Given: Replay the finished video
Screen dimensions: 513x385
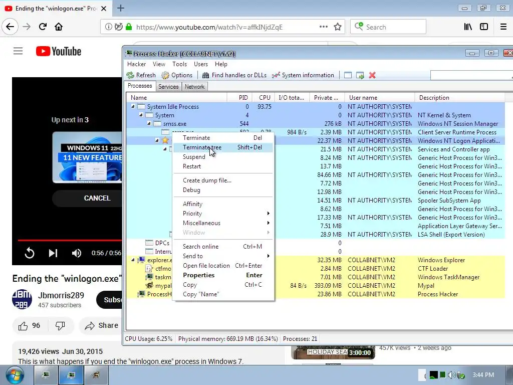Looking at the screenshot, I should (30, 253).
